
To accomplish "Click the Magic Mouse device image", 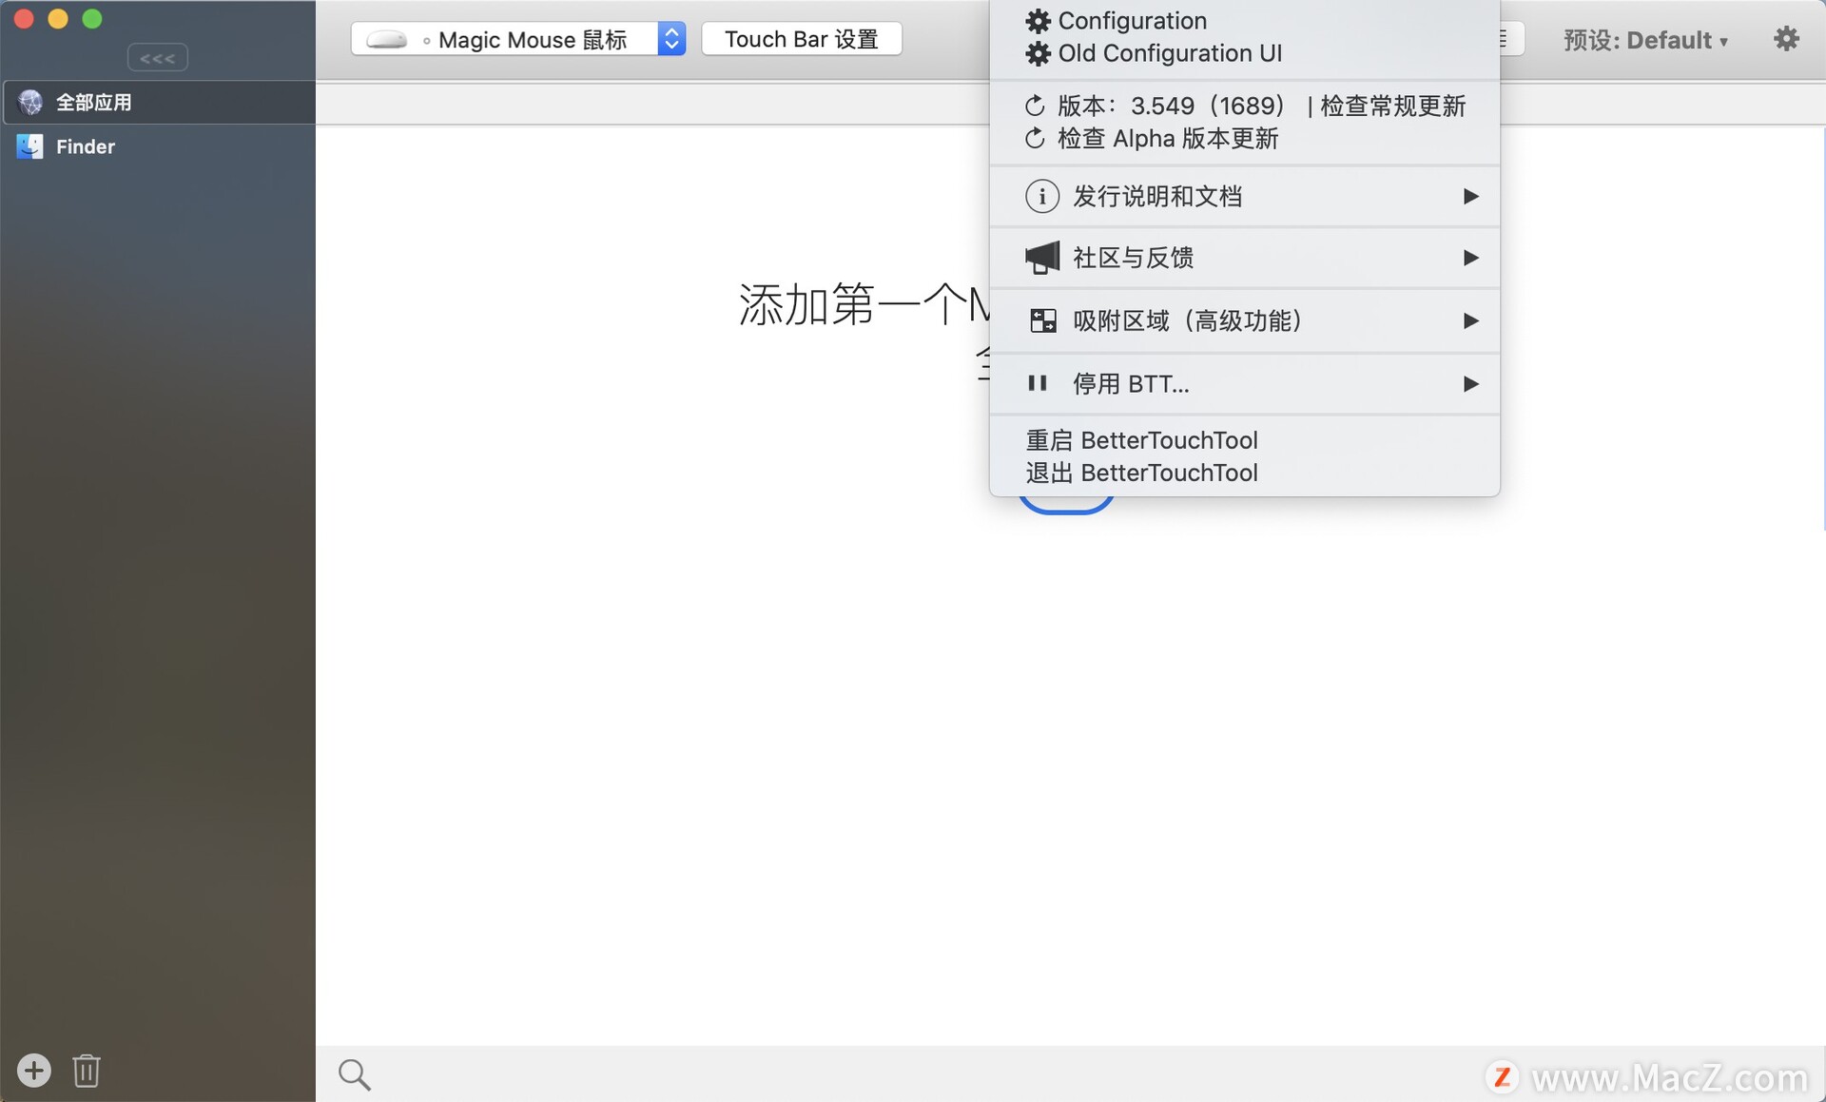I will (387, 40).
